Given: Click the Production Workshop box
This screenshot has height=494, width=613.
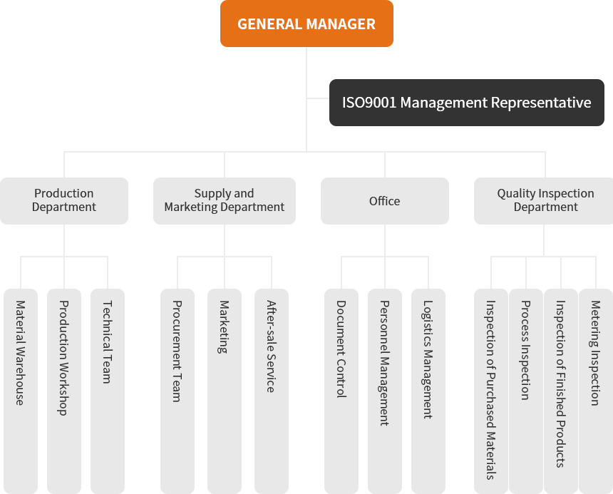Looking at the screenshot, I should tap(64, 391).
